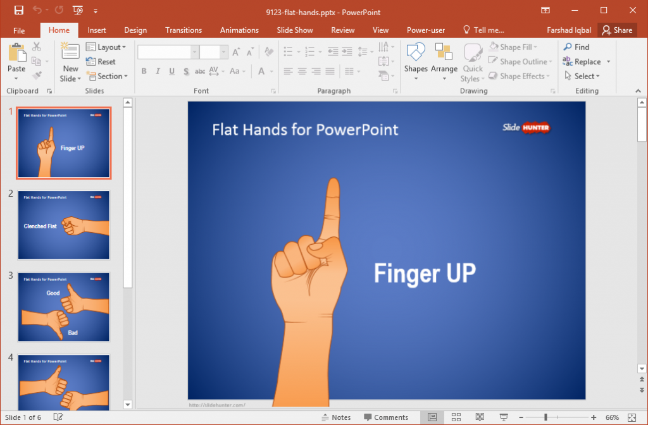This screenshot has height=425, width=648.
Task: Select the Clenched Fist slide thumbnail
Action: point(63,225)
